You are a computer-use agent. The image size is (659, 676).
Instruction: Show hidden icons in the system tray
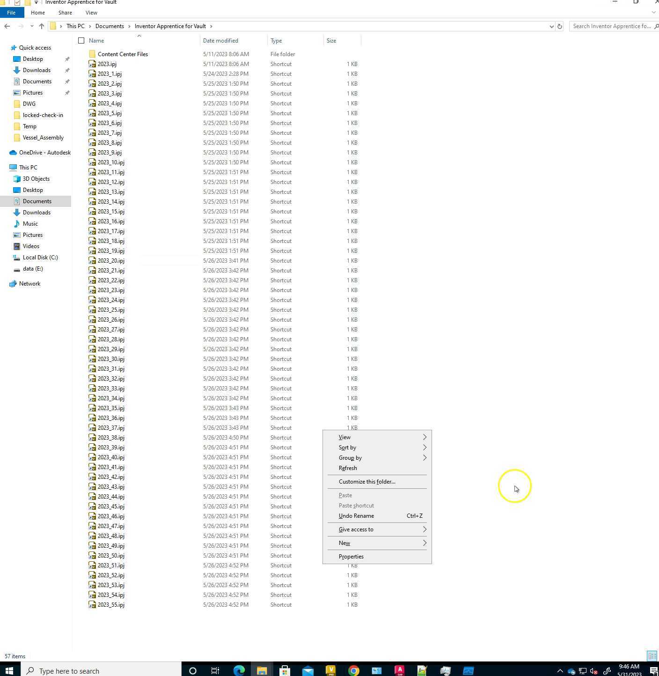(560, 670)
